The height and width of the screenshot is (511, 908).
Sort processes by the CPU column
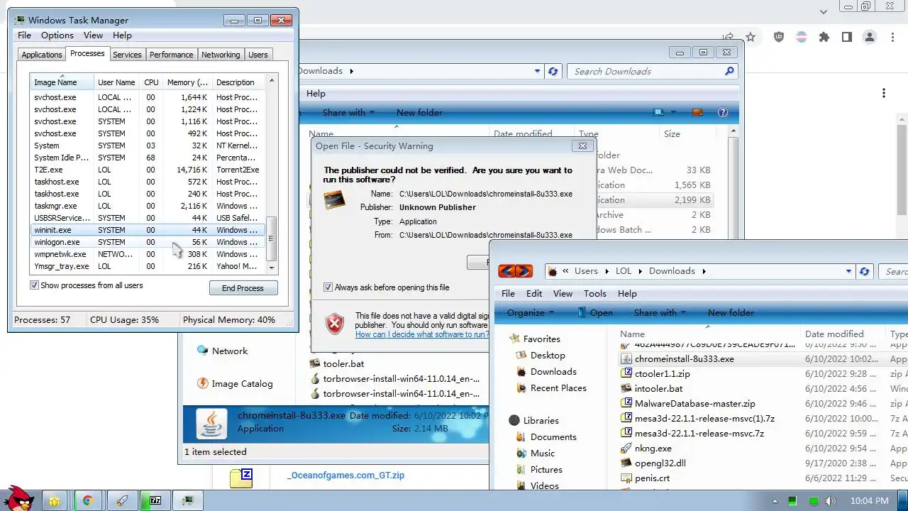[151, 82]
